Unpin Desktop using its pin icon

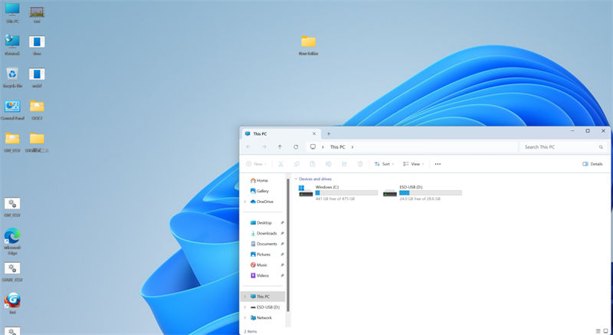point(282,223)
